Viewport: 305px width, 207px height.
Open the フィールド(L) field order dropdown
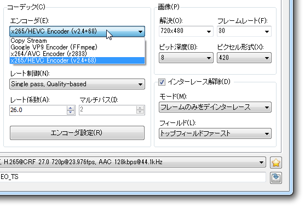point(215,133)
